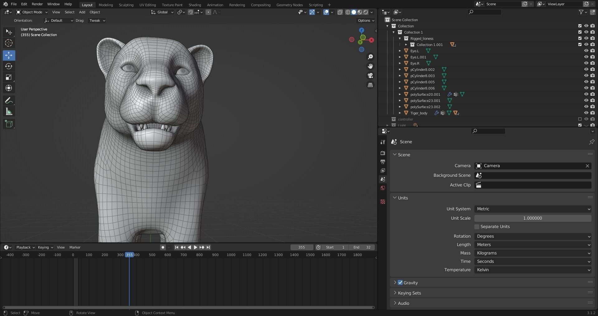
Task: Click the zoom view magnifier icon
Action: (370, 57)
